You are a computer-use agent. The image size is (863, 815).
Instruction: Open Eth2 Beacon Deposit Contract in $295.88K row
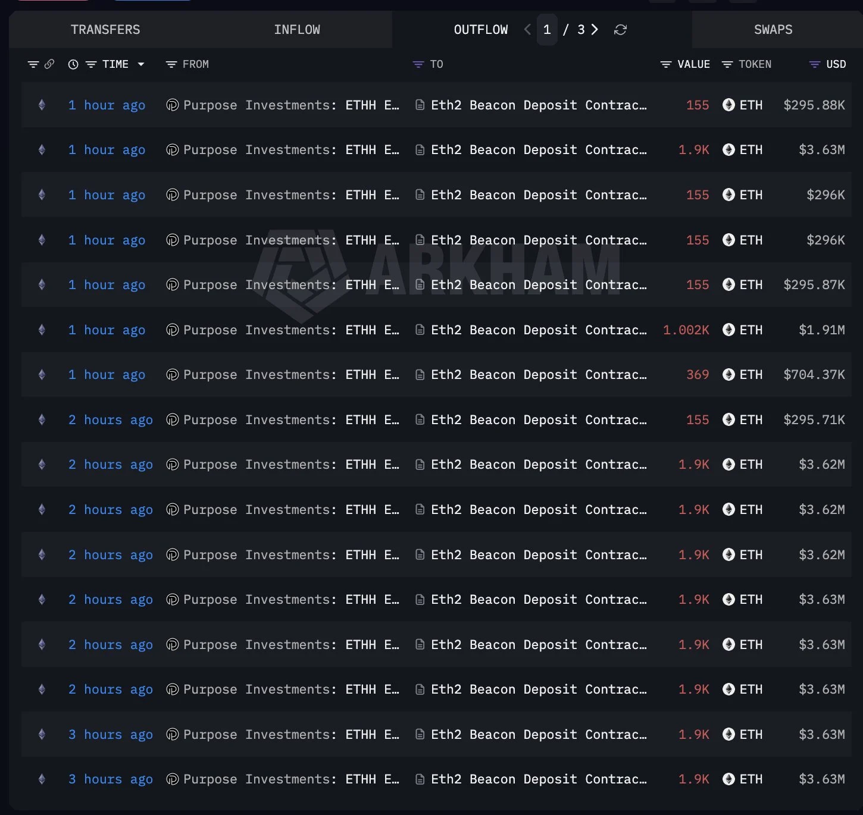coord(539,105)
